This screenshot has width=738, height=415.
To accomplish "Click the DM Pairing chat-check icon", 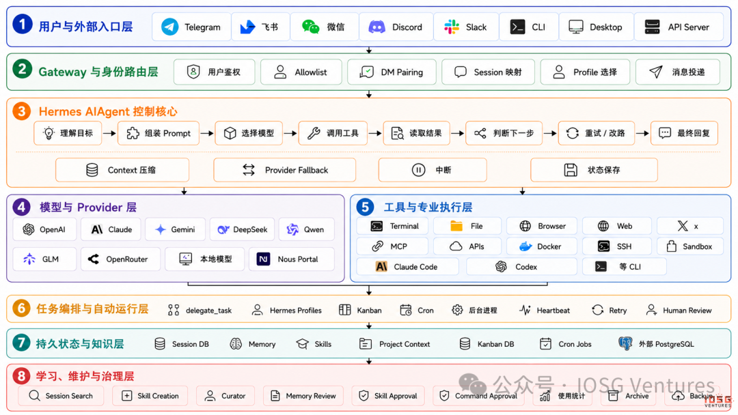I will 367,72.
